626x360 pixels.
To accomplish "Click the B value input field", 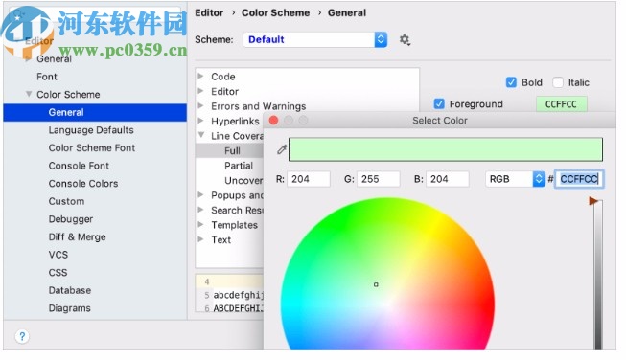I will 448,179.
